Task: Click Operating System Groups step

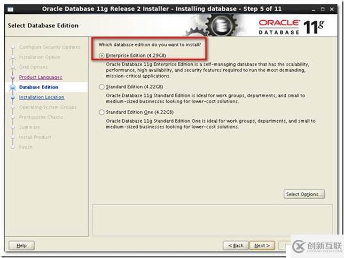Action: (x=48, y=107)
